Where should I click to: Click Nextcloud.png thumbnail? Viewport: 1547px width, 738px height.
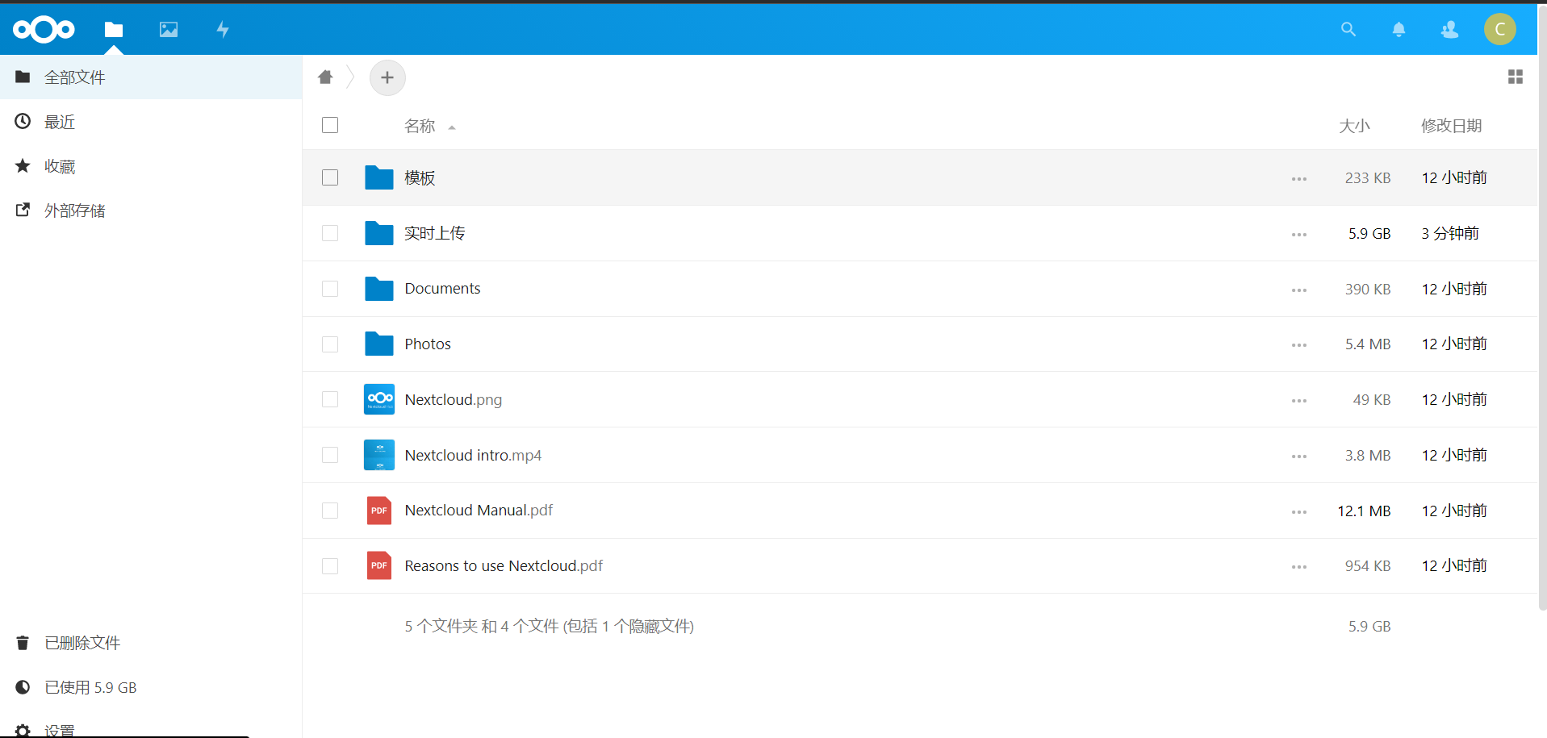[379, 399]
